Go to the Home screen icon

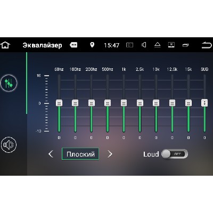pos(5,45)
